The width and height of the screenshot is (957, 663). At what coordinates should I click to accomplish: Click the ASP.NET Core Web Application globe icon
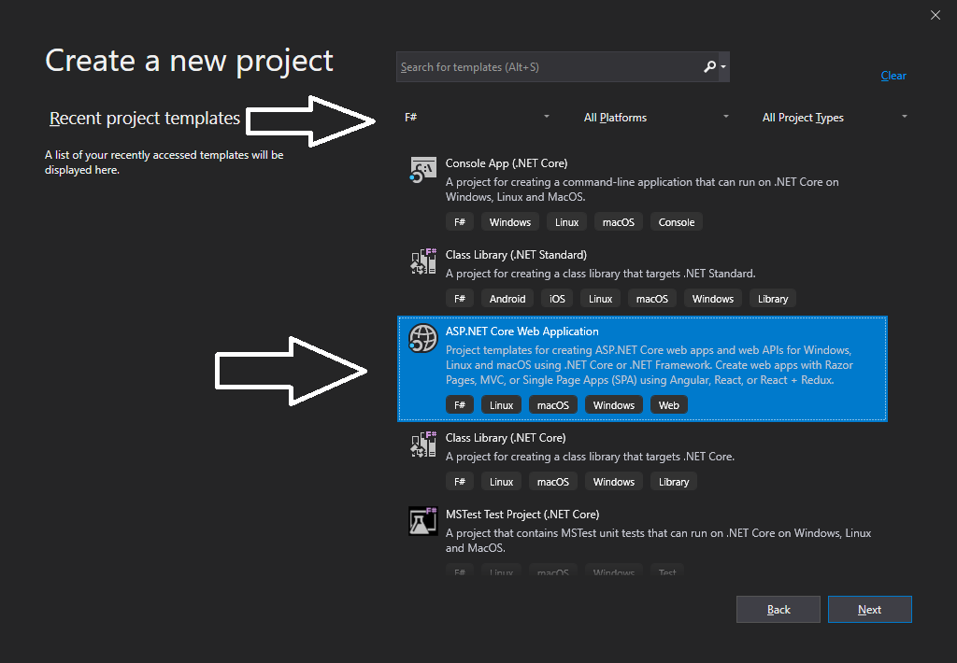coord(423,338)
